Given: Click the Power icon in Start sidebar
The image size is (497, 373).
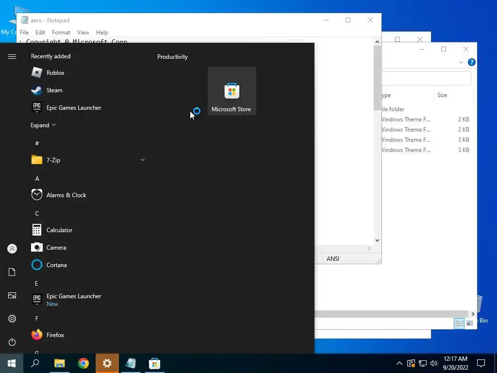Looking at the screenshot, I should [12, 342].
